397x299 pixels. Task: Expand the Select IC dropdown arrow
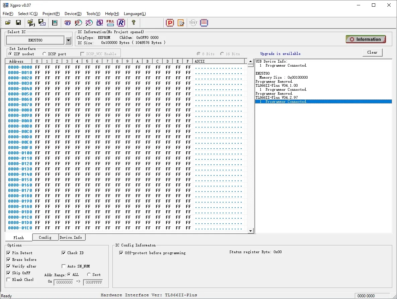[68, 41]
